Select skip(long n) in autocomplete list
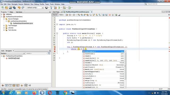The image size is (170, 95). click(x=104, y=80)
